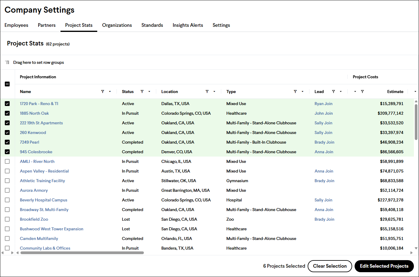This screenshot has height=277, width=419.
Task: Open Community Labs & Offices project
Action: pos(45,248)
